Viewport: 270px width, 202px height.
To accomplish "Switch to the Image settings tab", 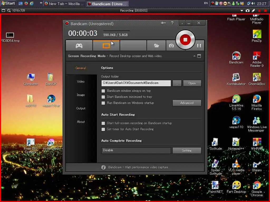I will pos(81,95).
